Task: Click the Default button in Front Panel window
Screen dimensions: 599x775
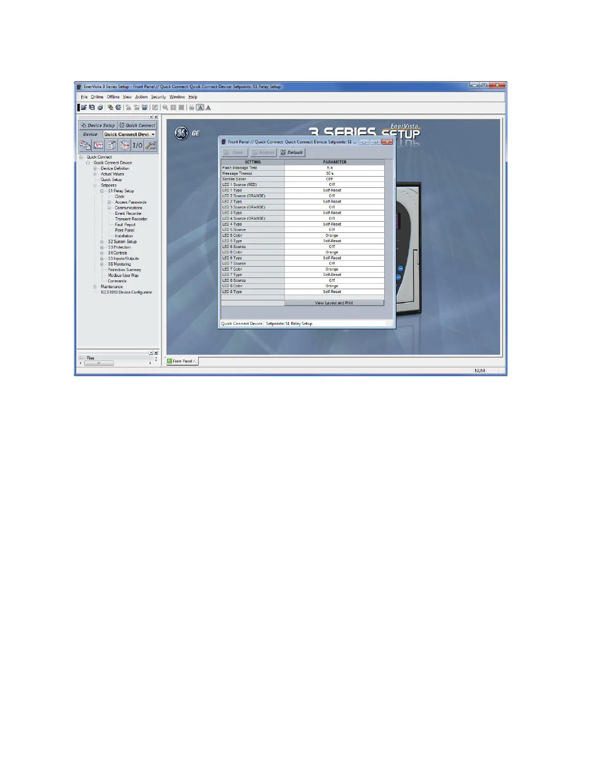Action: [x=292, y=153]
